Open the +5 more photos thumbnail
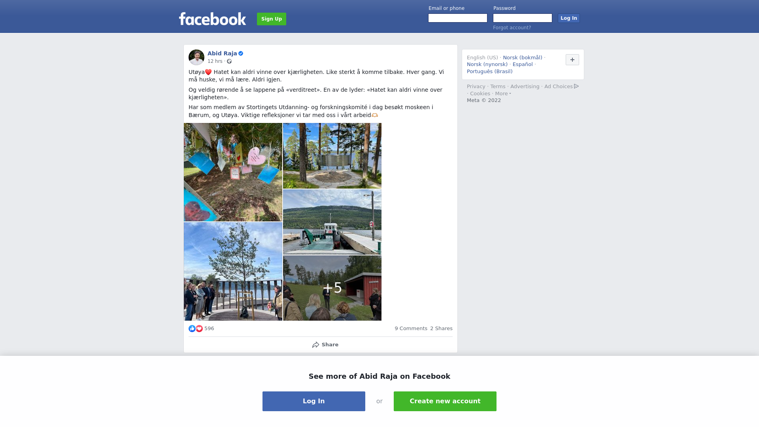The height and width of the screenshot is (427, 759). (332, 288)
